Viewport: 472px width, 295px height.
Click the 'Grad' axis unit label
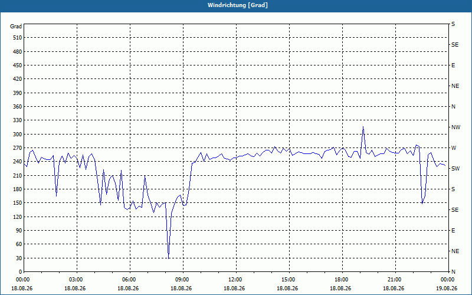(16, 27)
